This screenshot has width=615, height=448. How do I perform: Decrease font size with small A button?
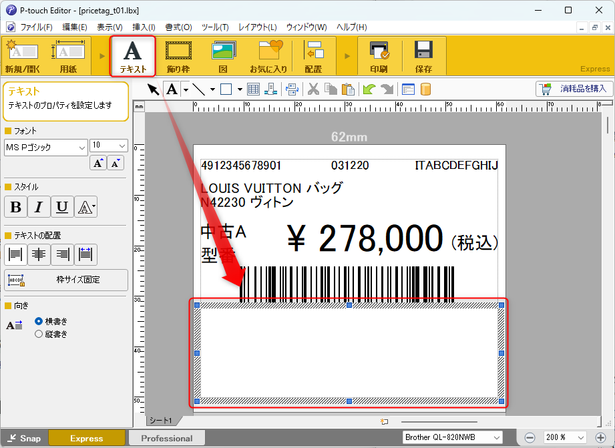pyautogui.click(x=116, y=163)
